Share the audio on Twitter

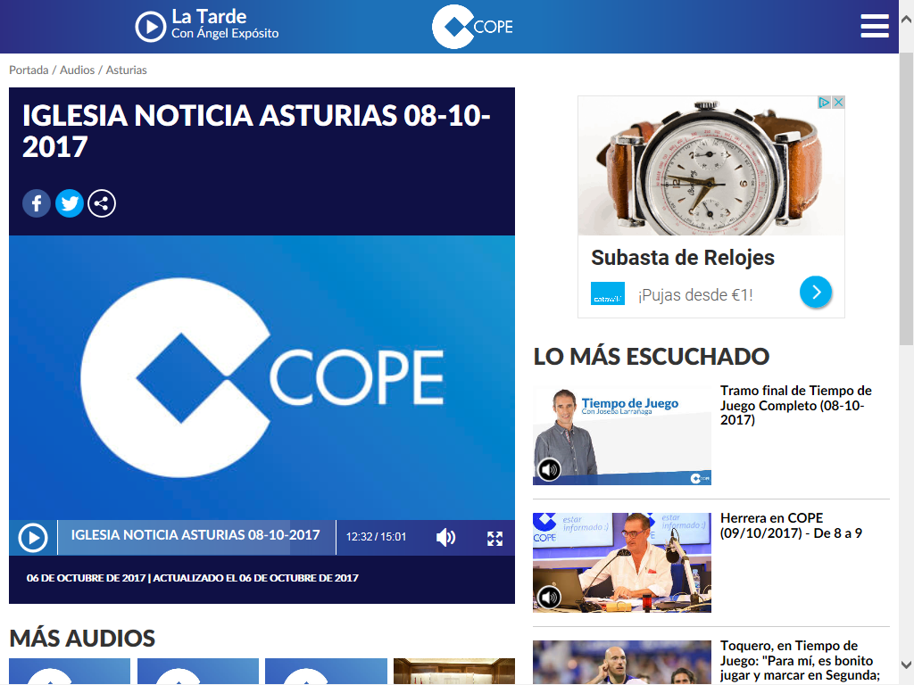(70, 203)
